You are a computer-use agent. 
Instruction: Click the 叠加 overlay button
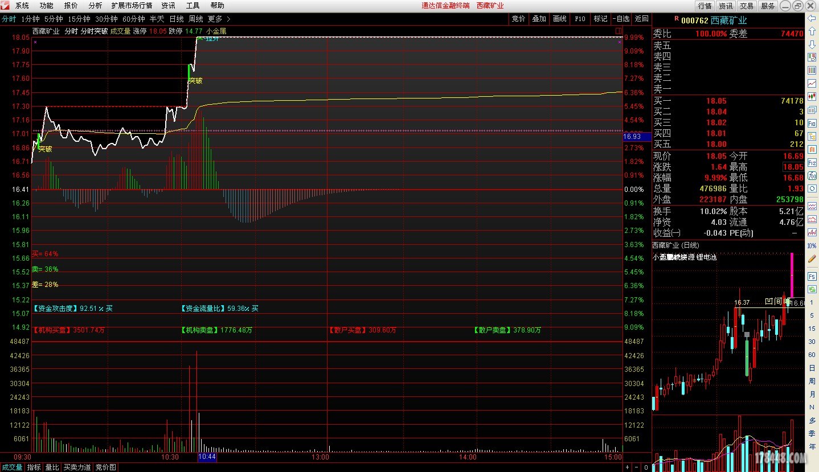[x=539, y=19]
